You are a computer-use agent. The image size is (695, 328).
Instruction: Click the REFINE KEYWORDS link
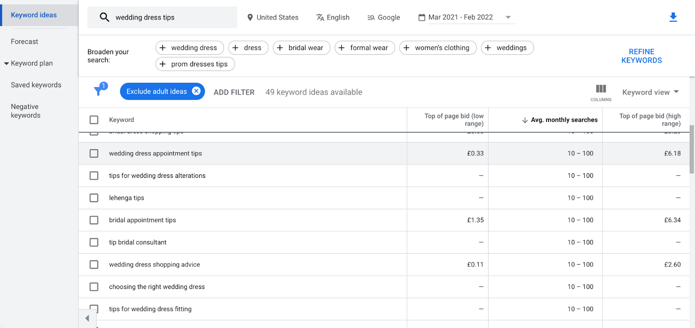coord(641,56)
